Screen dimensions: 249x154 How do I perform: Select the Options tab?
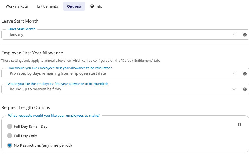[x=74, y=6]
